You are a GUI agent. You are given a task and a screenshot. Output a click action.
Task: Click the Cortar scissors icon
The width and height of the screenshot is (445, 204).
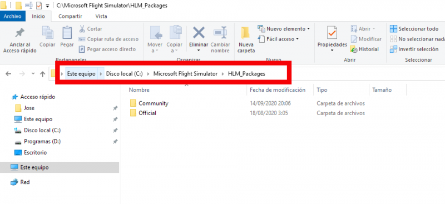[x=82, y=29]
